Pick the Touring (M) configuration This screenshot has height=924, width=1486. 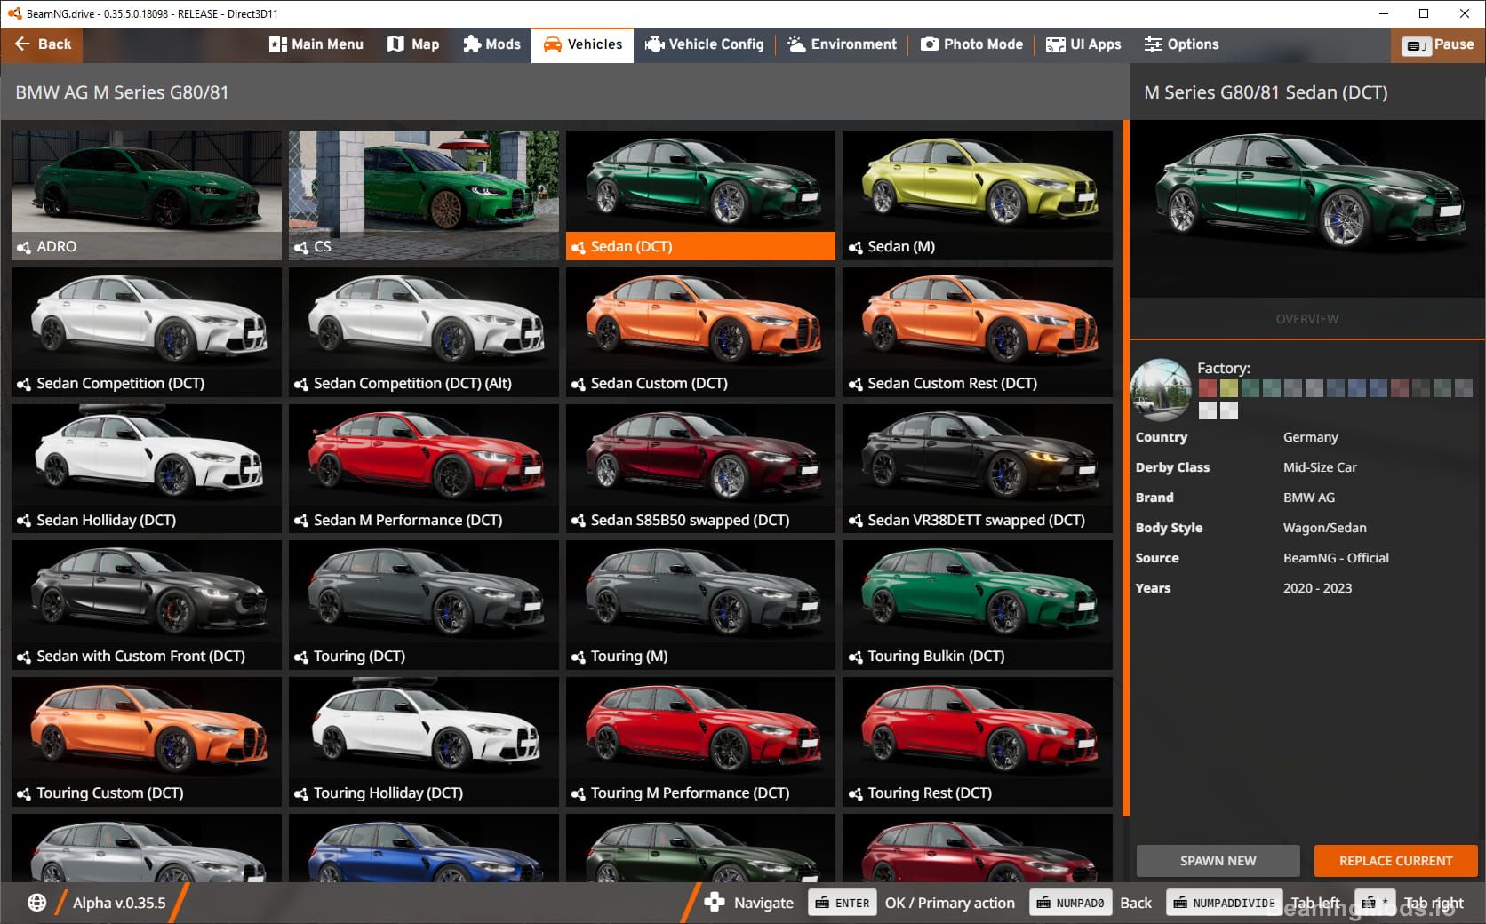click(x=701, y=605)
